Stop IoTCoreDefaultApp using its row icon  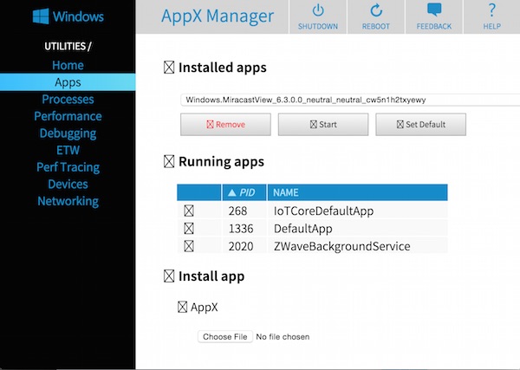(189, 211)
